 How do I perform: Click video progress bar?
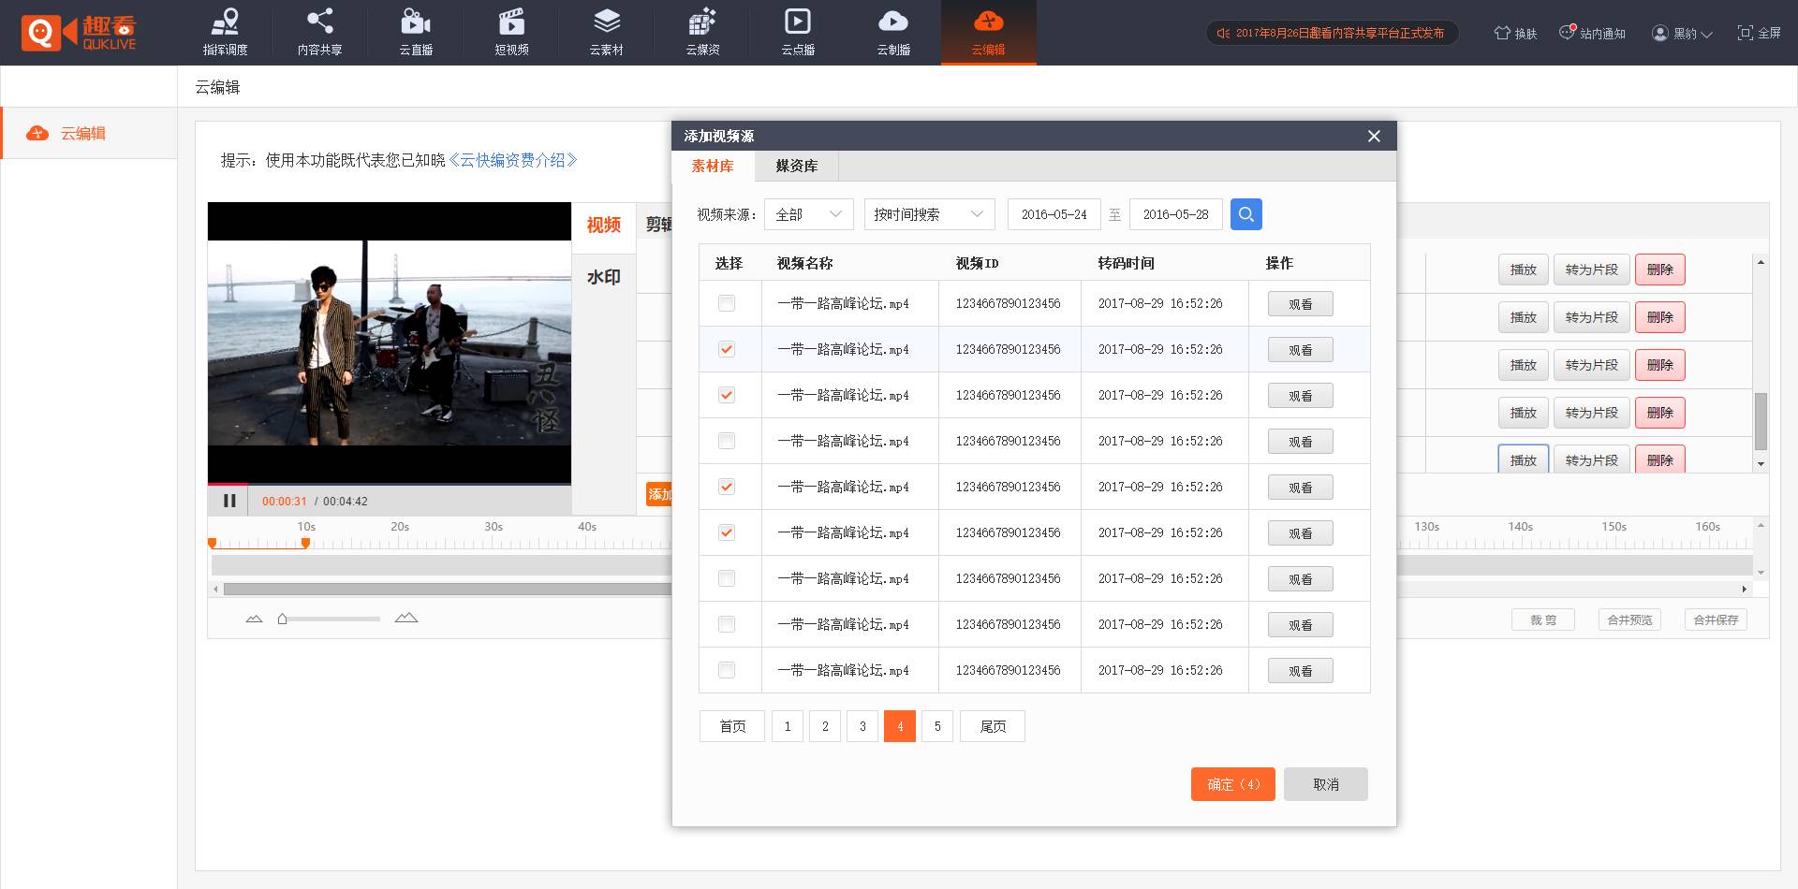(390, 485)
